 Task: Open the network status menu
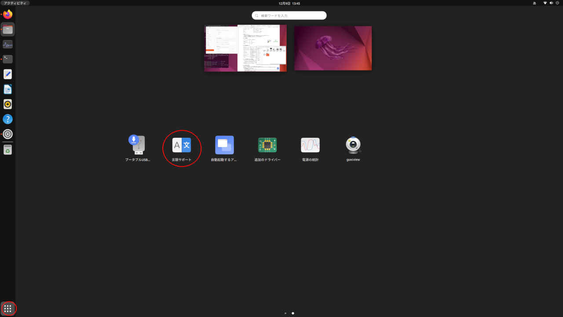pos(545,3)
